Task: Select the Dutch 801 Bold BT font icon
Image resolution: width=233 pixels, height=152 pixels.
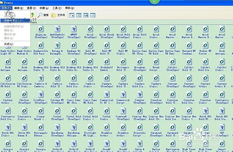Action: [206, 111]
